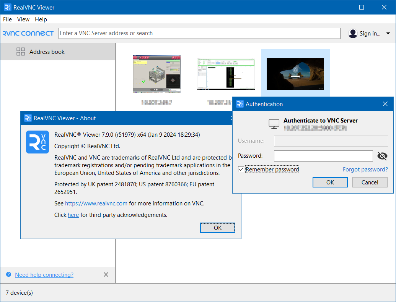
Task: Click the user account avatar icon
Action: (x=353, y=34)
